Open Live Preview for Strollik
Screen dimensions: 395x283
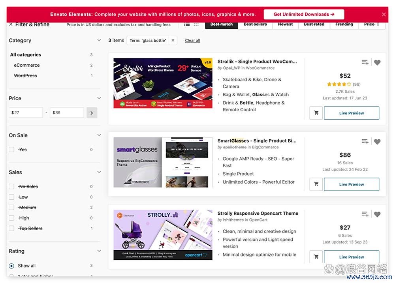pyautogui.click(x=352, y=113)
